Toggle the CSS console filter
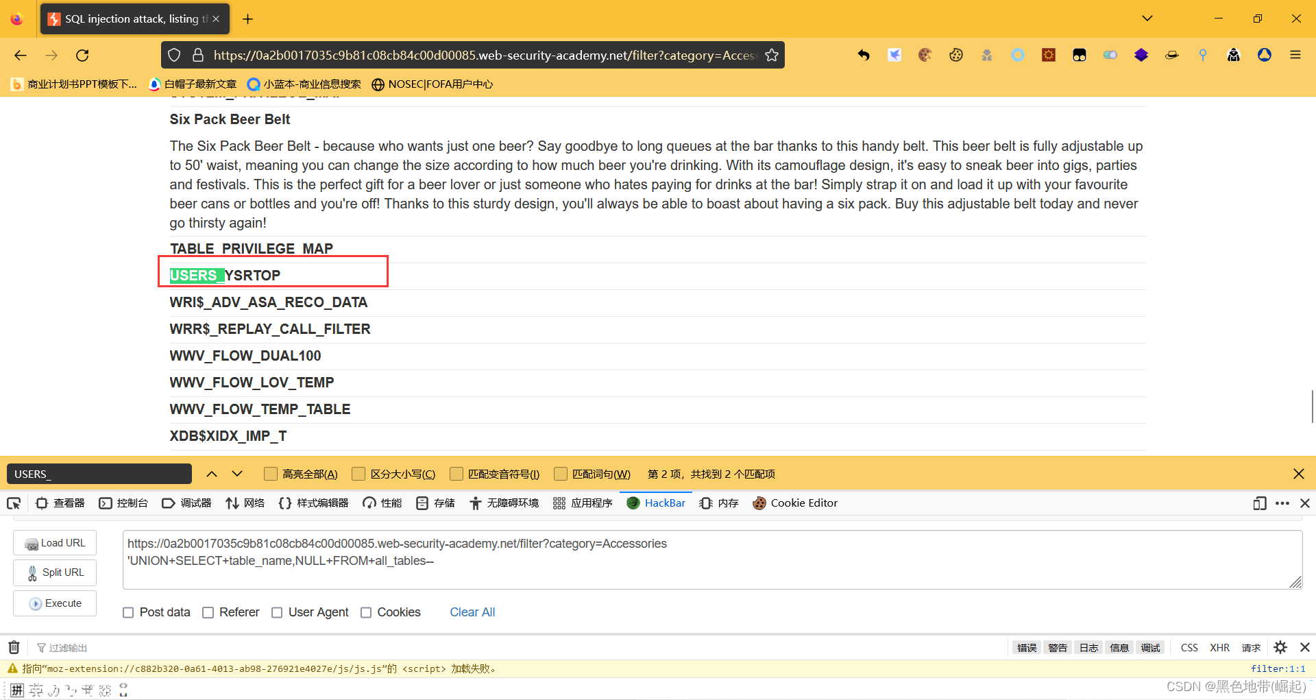This screenshot has width=1316, height=700. (x=1189, y=648)
